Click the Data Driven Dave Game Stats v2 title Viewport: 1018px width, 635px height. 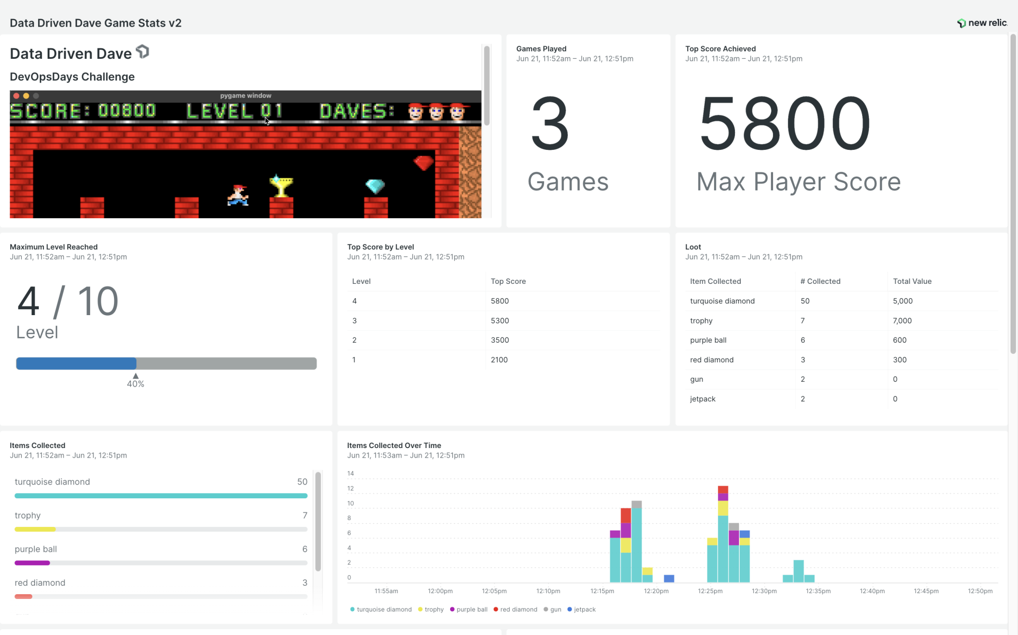[x=95, y=23]
